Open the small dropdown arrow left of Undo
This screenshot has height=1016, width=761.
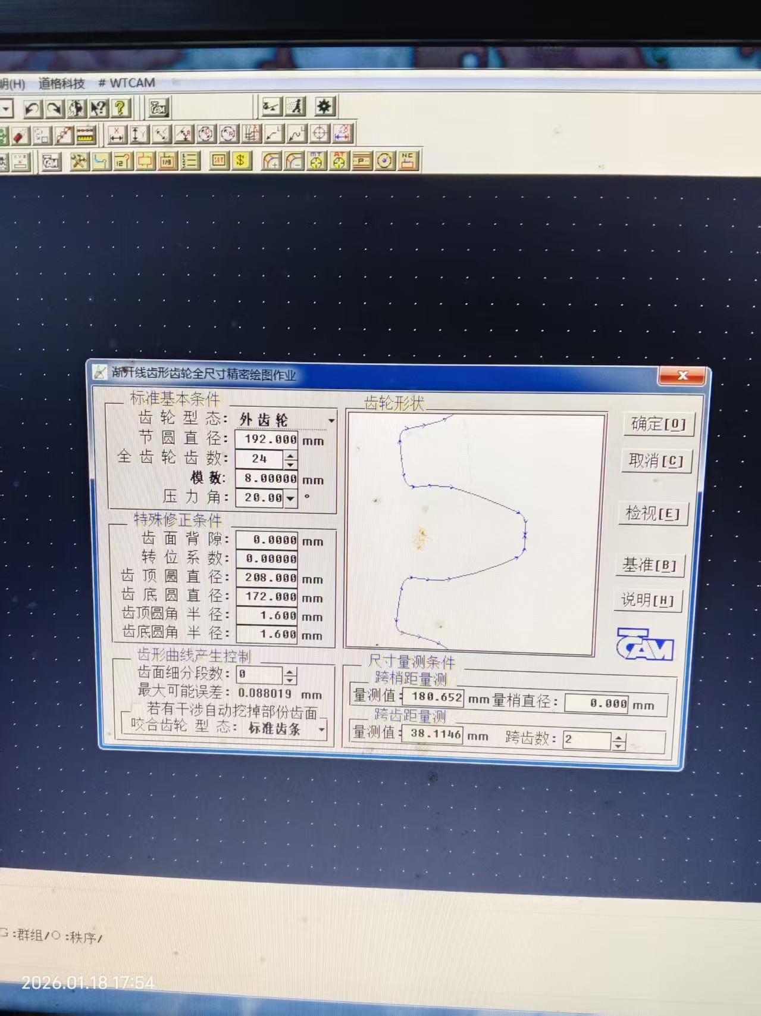pos(6,109)
